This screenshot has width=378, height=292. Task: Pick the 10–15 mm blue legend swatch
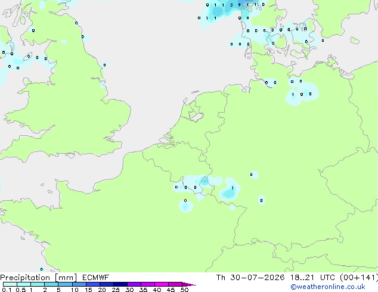79,284
